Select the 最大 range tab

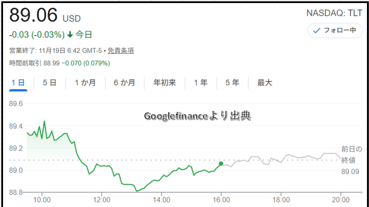(265, 83)
